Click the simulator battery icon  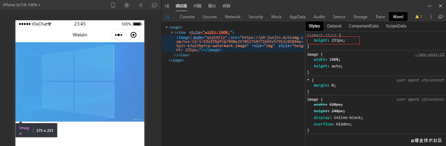click(137, 24)
